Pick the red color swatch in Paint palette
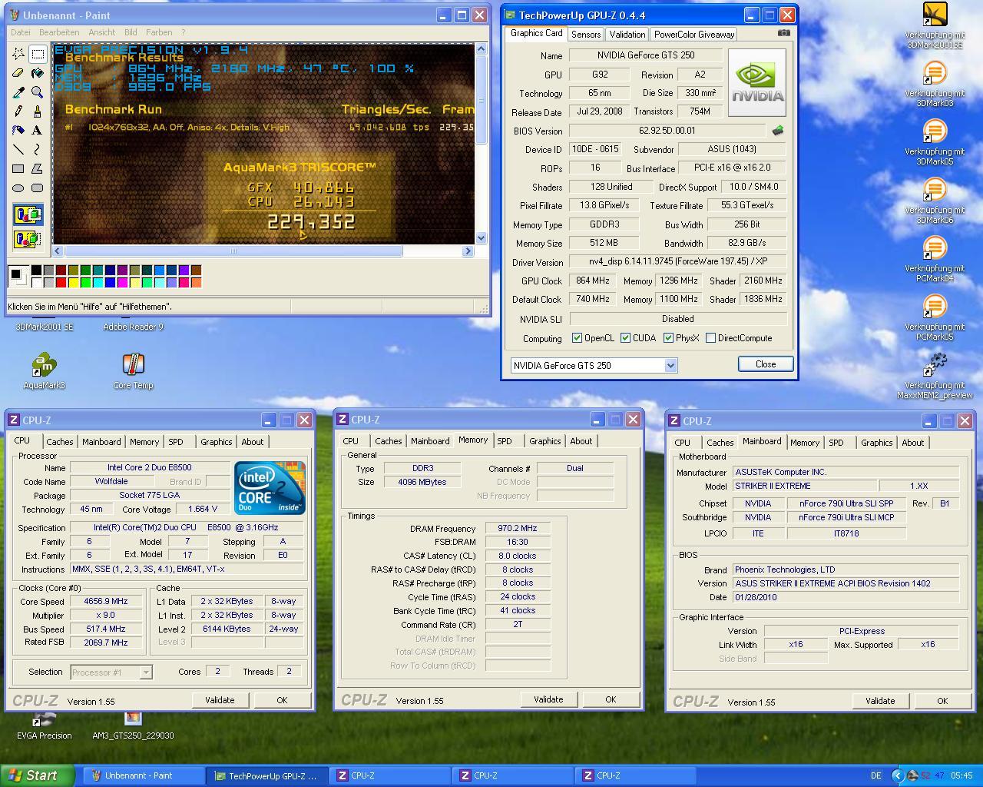The image size is (983, 787). tap(61, 283)
